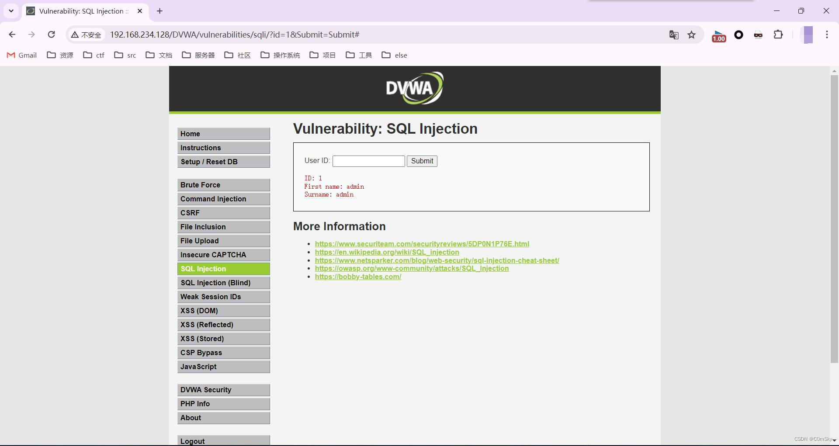
Task: Open the XSS (Reflected) page
Action: pyautogui.click(x=224, y=325)
